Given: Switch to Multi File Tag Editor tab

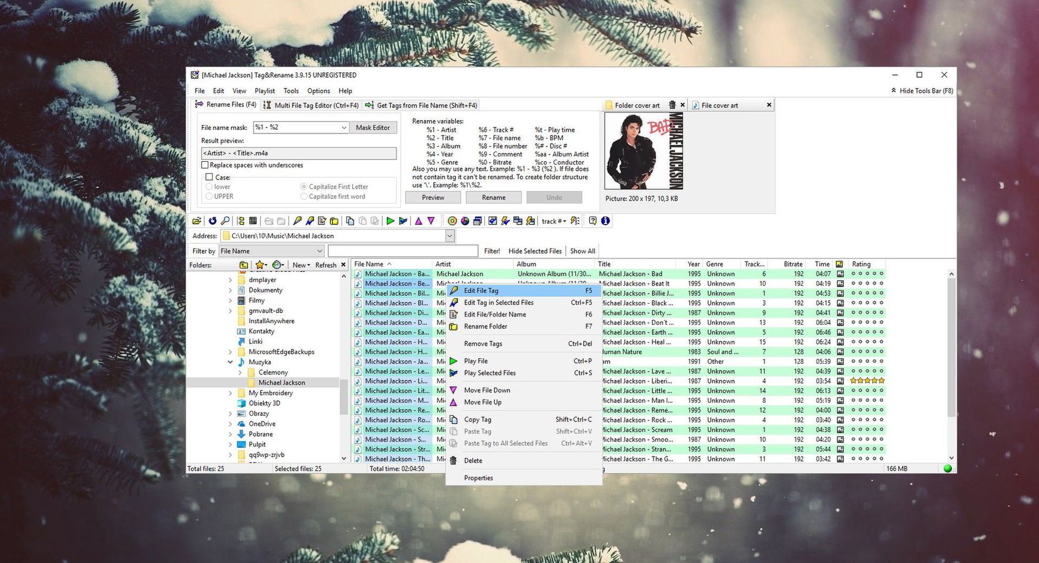Looking at the screenshot, I should pyautogui.click(x=311, y=105).
